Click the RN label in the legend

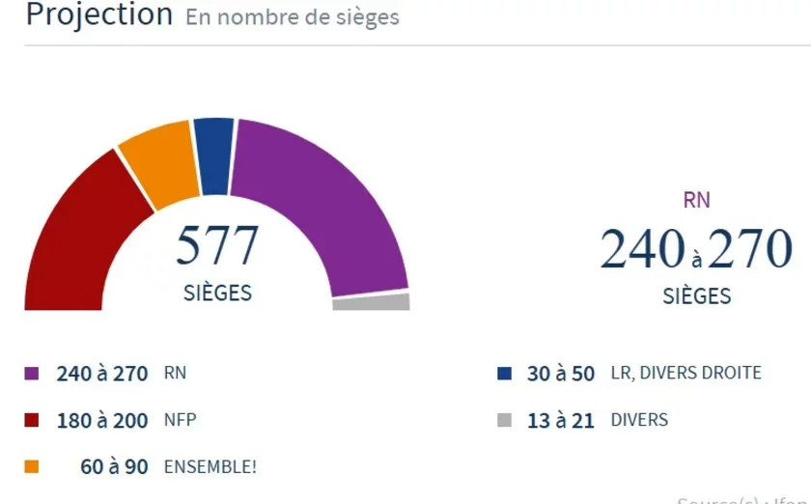click(176, 374)
